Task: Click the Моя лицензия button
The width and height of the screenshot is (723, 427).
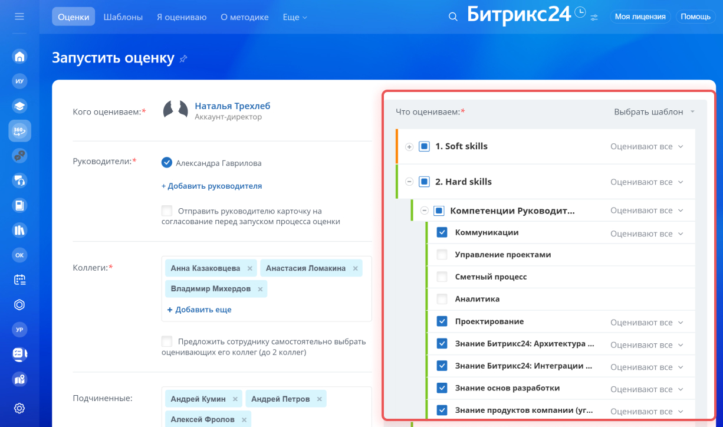Action: (640, 17)
